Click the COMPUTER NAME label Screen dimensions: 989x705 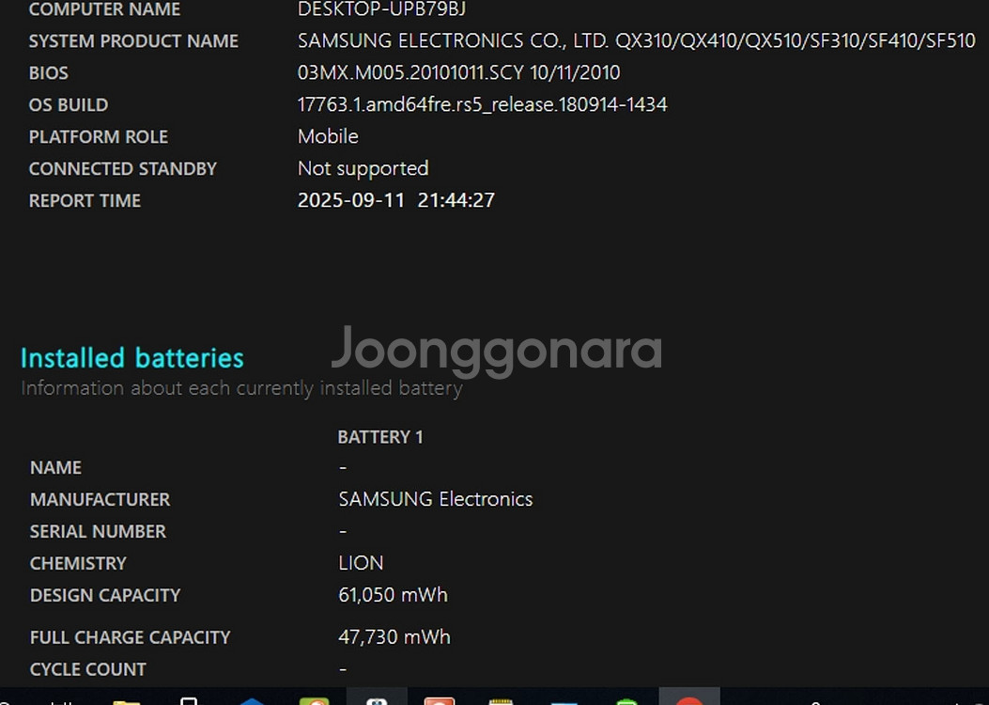[104, 9]
